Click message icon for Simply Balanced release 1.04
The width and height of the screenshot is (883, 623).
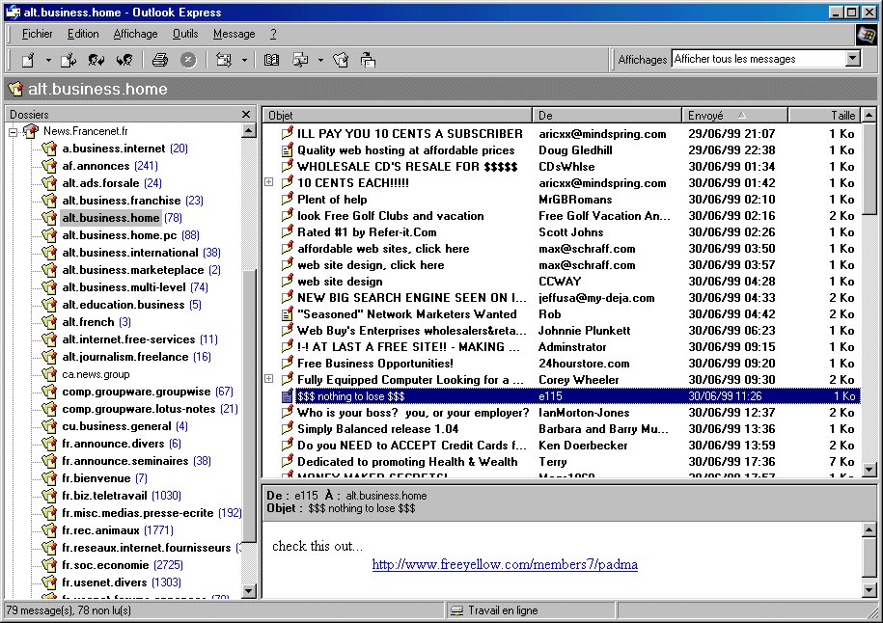coord(288,429)
